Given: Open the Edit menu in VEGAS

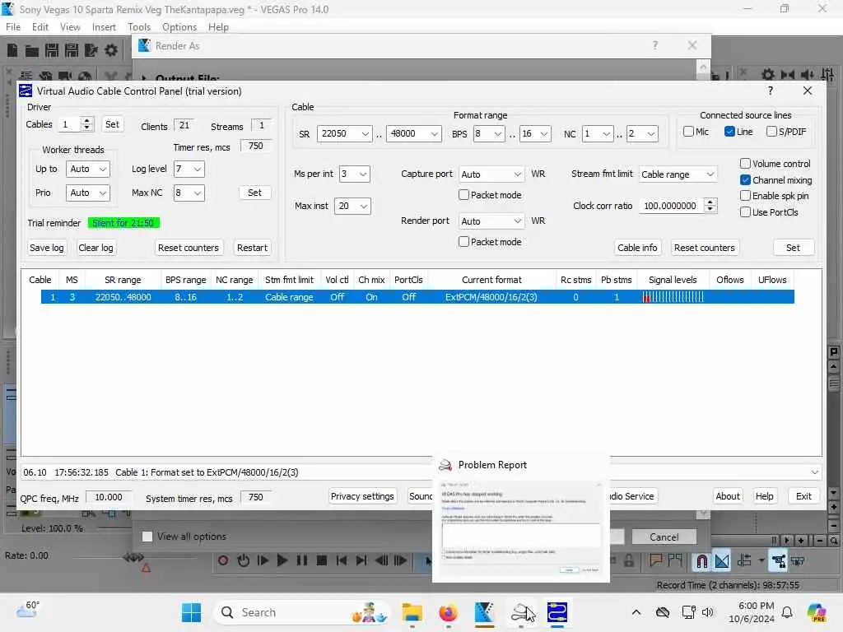Looking at the screenshot, I should (x=40, y=27).
